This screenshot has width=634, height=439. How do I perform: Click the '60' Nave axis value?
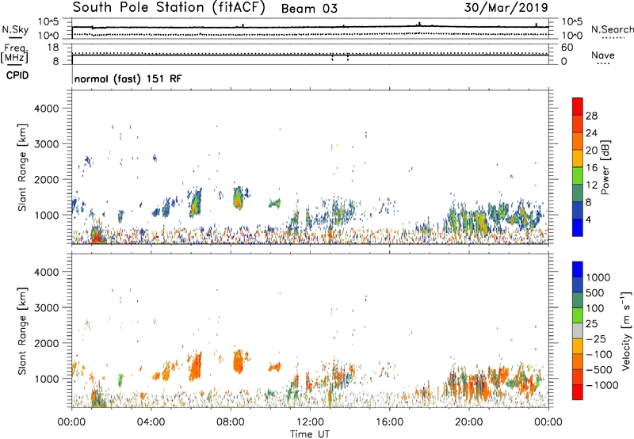567,48
